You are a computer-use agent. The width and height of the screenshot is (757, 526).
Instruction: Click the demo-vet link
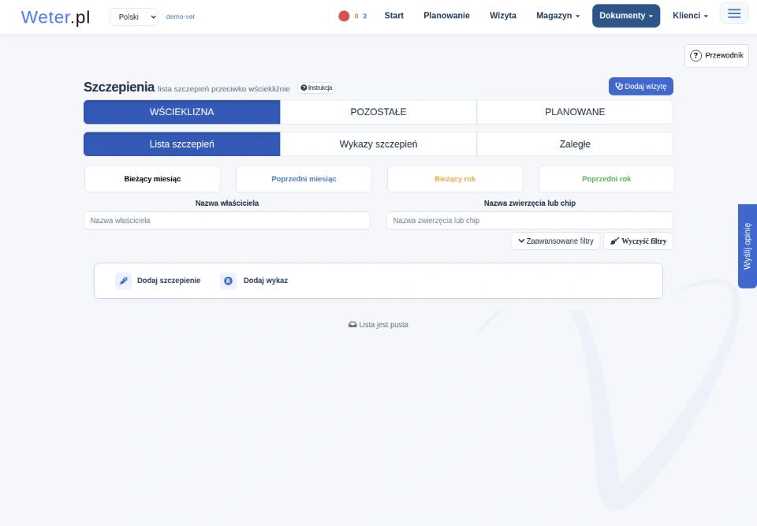pyautogui.click(x=180, y=17)
